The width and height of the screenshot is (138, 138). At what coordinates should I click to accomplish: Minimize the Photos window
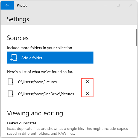(106, 5)
